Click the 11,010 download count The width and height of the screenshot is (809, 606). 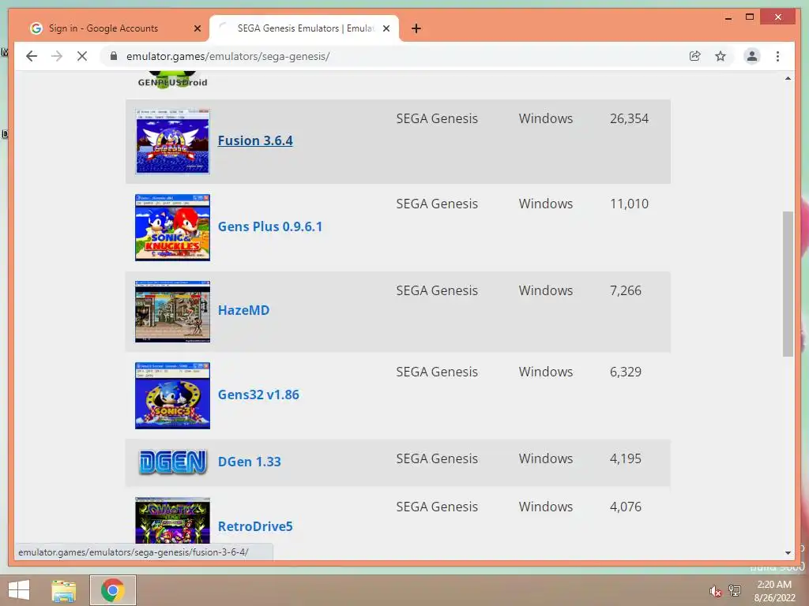629,204
